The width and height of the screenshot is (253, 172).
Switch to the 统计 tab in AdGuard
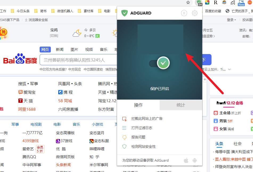pyautogui.click(x=181, y=105)
